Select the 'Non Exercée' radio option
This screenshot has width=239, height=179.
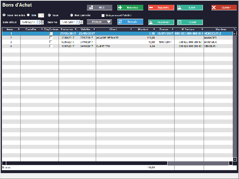pos(71,15)
